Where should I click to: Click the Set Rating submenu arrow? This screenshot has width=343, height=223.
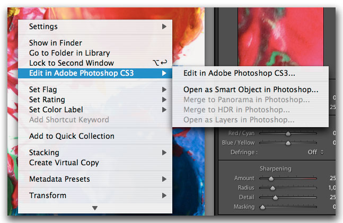[x=164, y=100]
